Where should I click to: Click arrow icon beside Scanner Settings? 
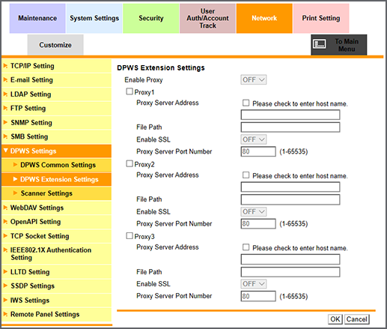click(x=15, y=193)
